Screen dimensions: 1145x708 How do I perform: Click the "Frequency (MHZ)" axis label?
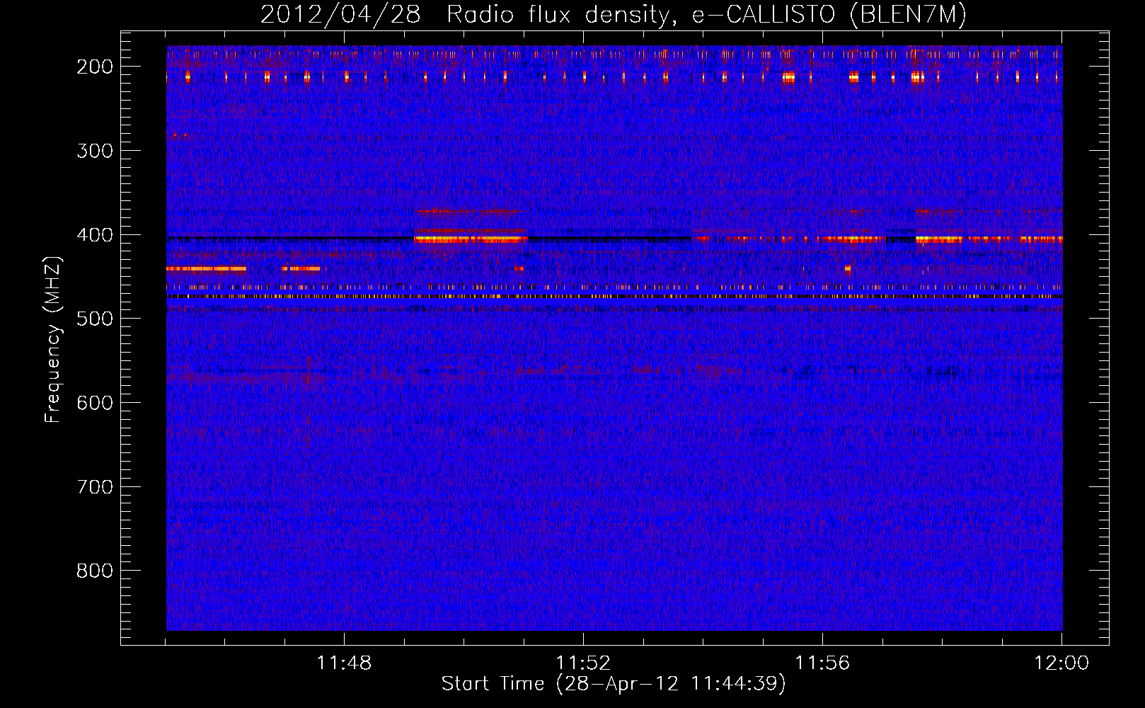point(53,339)
